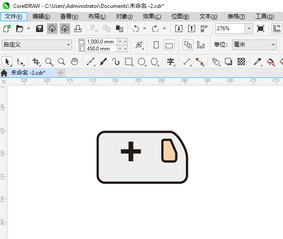Click the page width field 1,000.0 mm

(x=101, y=42)
